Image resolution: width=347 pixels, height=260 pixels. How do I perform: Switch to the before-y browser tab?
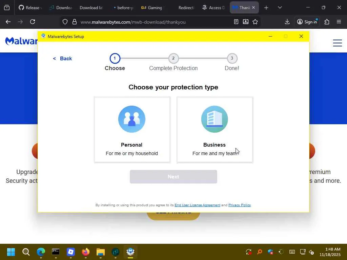pyautogui.click(x=123, y=8)
